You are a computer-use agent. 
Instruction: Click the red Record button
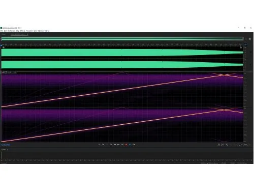[x=126, y=145]
